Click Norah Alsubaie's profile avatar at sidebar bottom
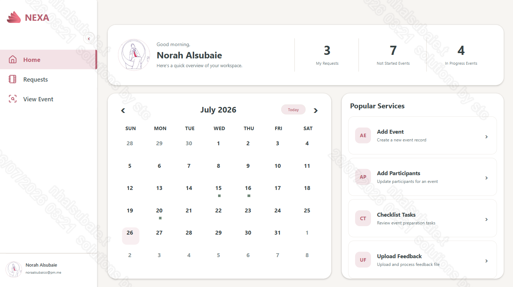This screenshot has height=287, width=513. click(14, 269)
